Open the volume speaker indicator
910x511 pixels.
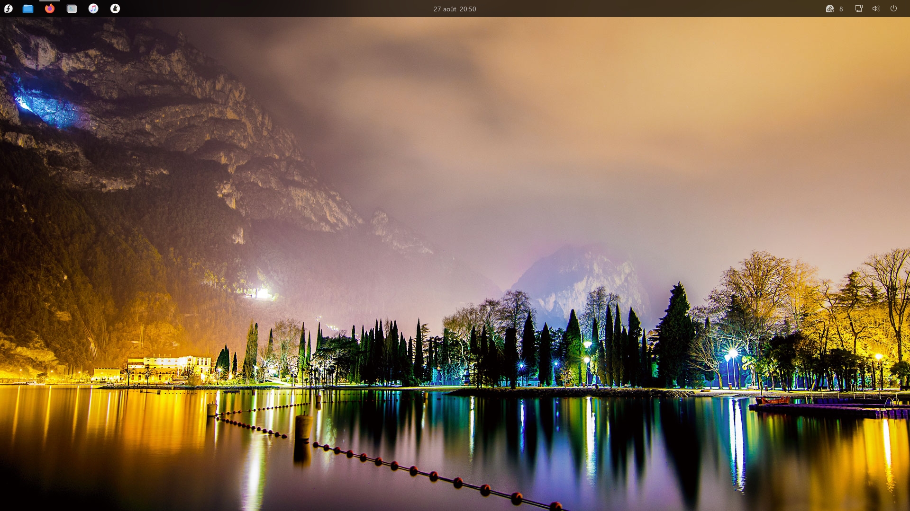coord(876,9)
